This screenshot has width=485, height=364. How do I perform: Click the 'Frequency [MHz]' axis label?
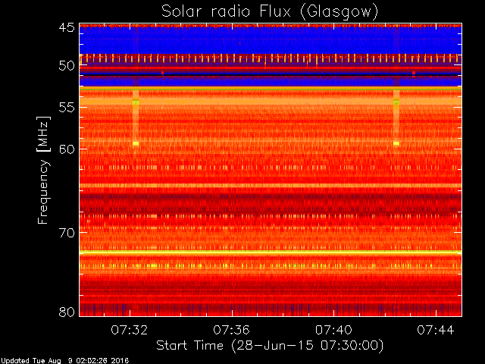pyautogui.click(x=43, y=170)
